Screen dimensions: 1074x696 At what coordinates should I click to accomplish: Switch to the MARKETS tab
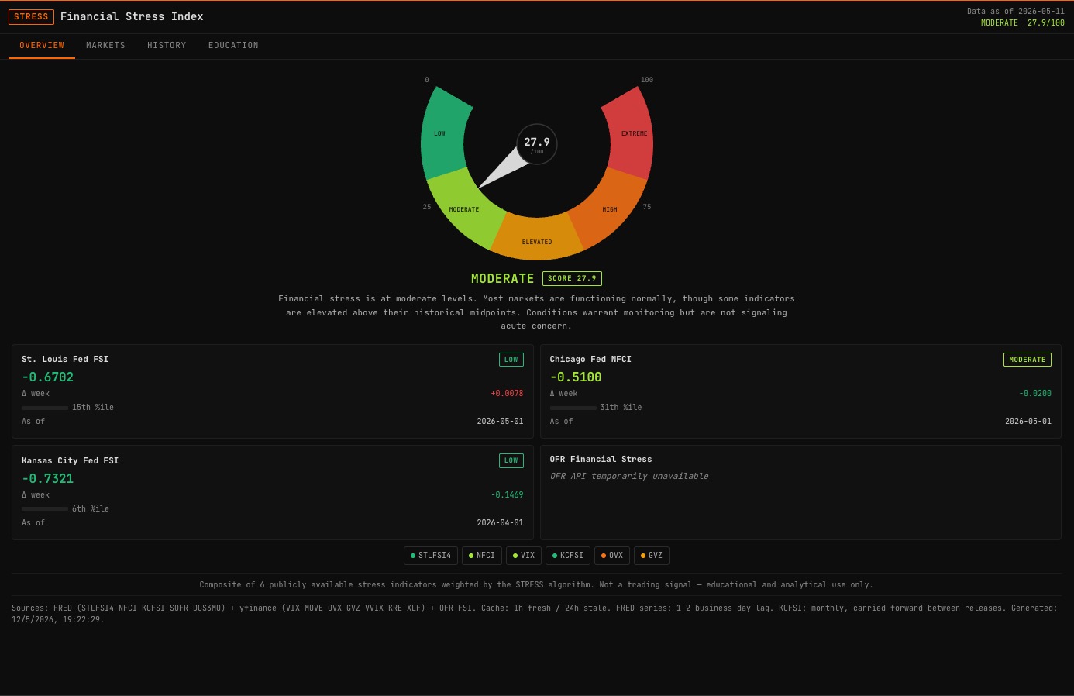(105, 46)
